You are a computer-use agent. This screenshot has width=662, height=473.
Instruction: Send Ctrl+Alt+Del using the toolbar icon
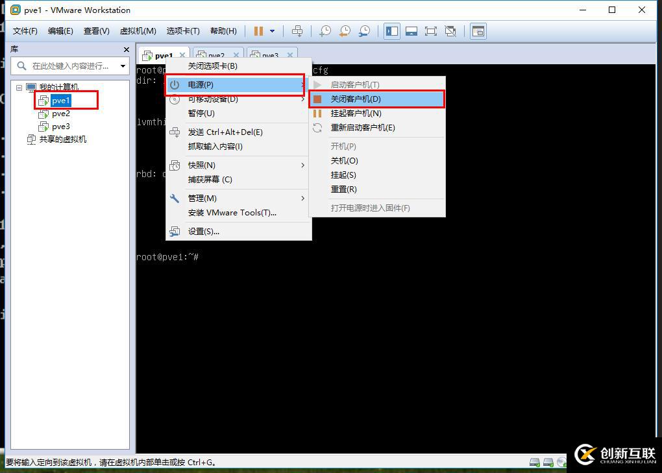click(x=297, y=30)
